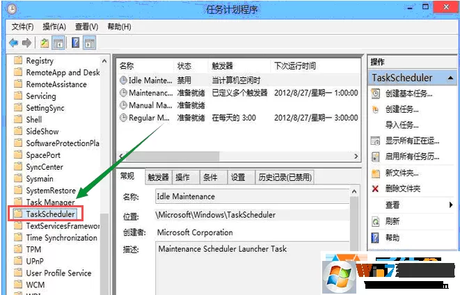460x295 pixels.
Task: Click the 名称 field containing Idle Maintenance
Action: [x=253, y=196]
